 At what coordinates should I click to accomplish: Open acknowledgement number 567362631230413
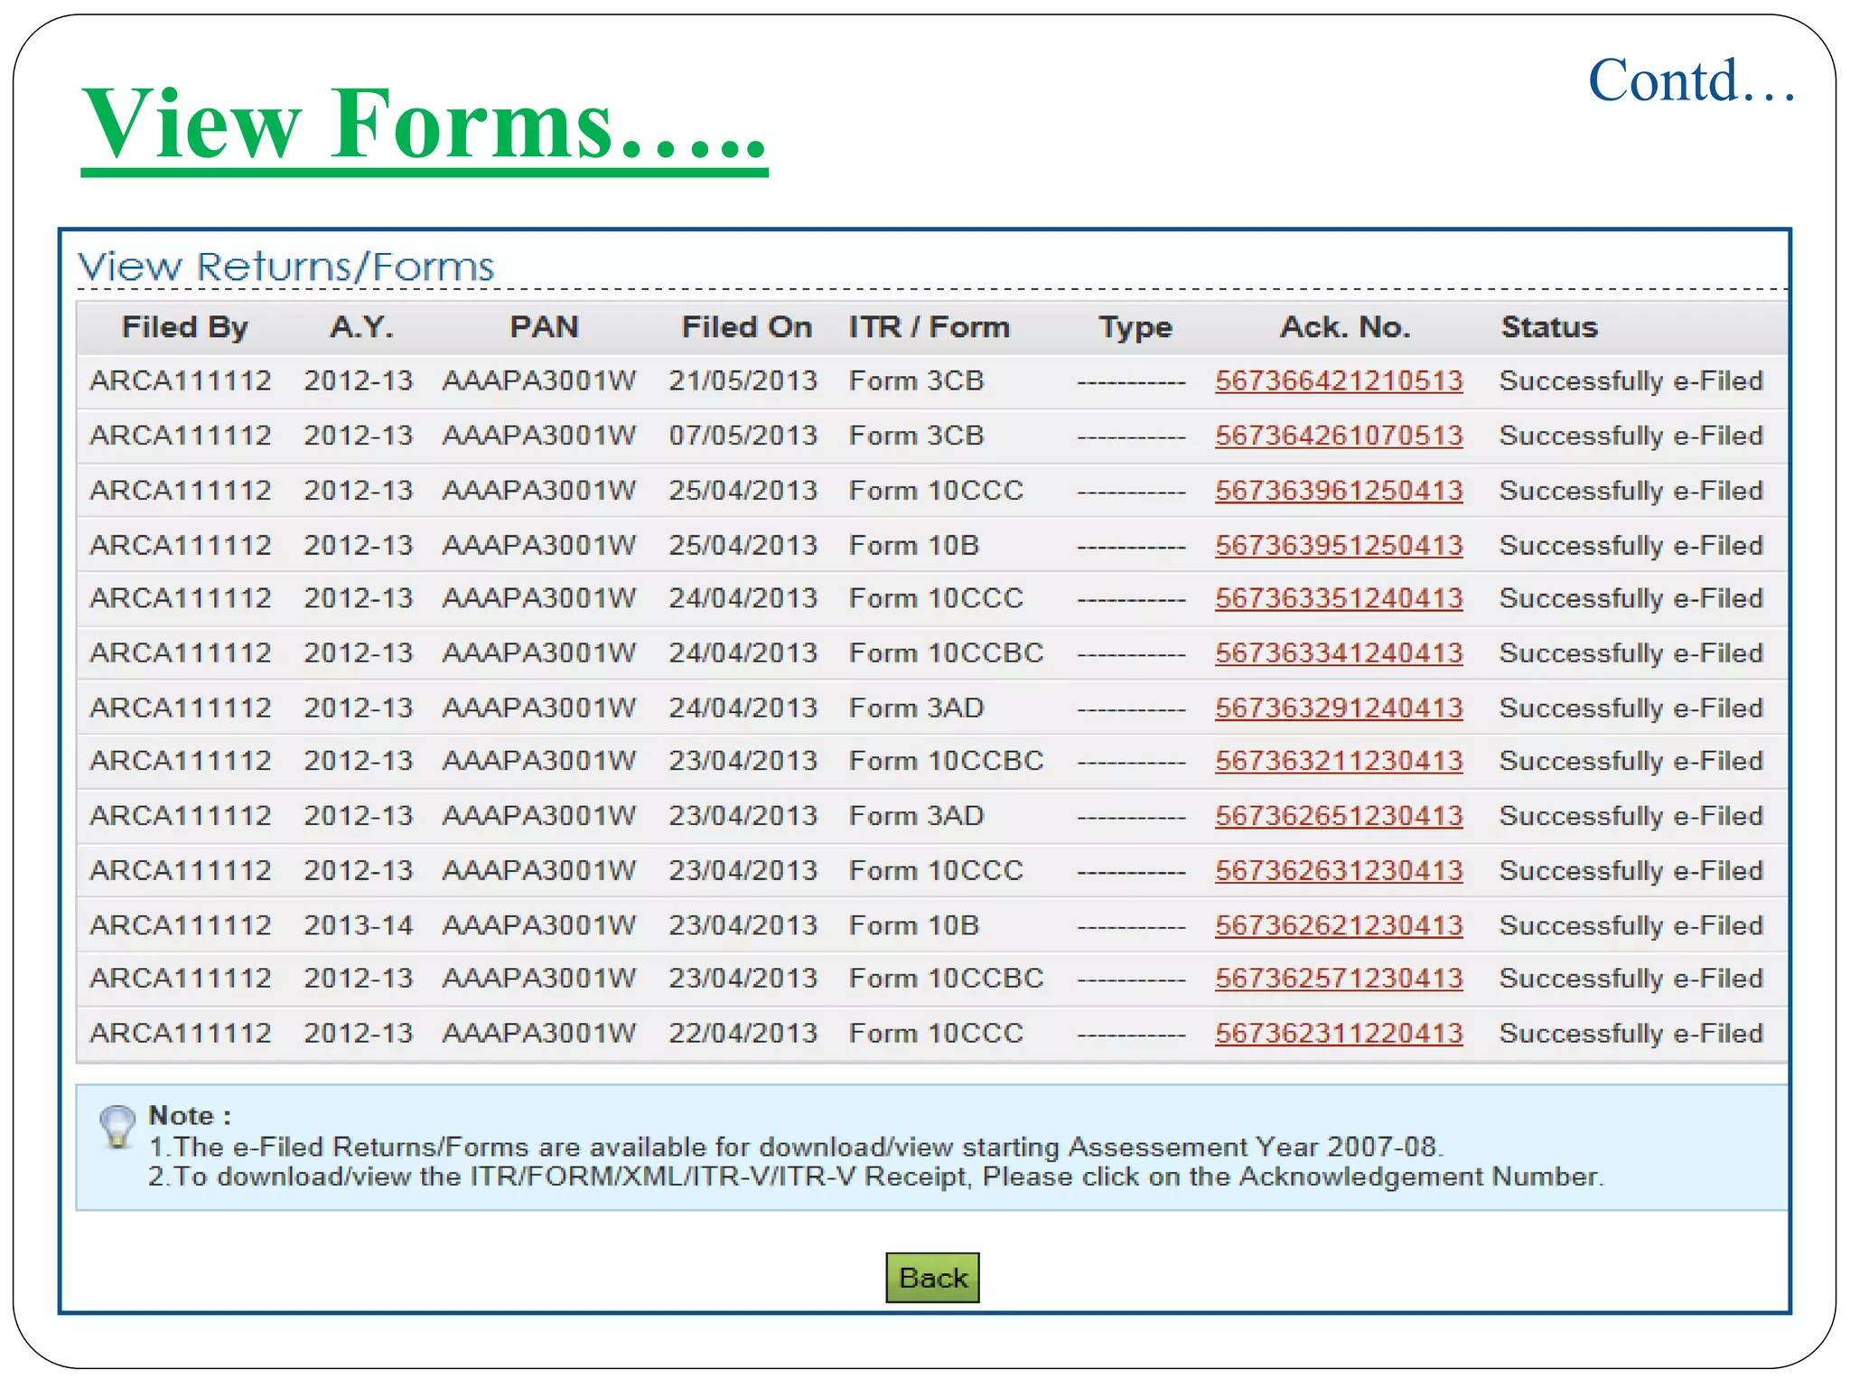click(1339, 871)
